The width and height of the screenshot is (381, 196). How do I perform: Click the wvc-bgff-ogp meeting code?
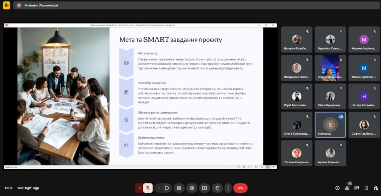[28, 188]
